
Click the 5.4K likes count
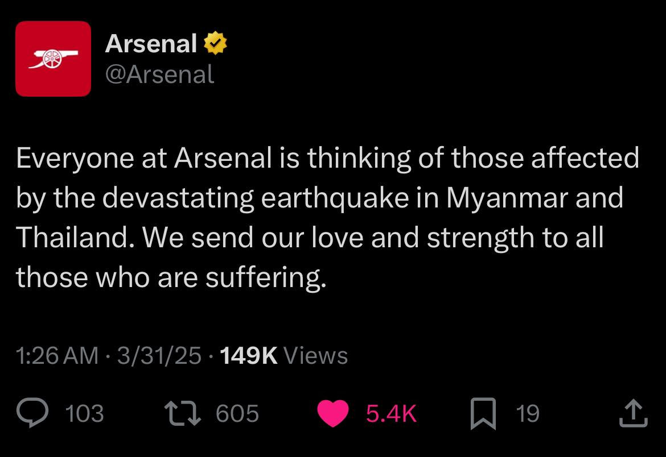[x=391, y=413]
